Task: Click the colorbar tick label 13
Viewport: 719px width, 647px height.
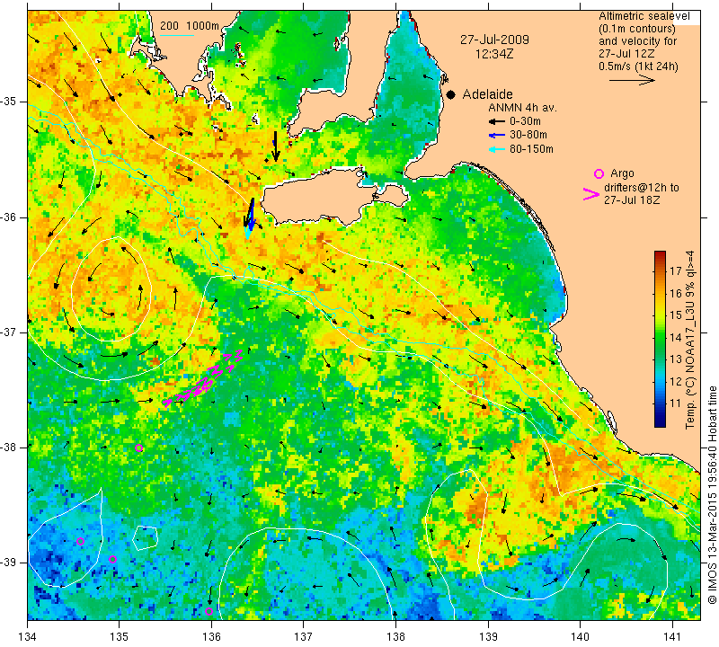Action: click(676, 359)
